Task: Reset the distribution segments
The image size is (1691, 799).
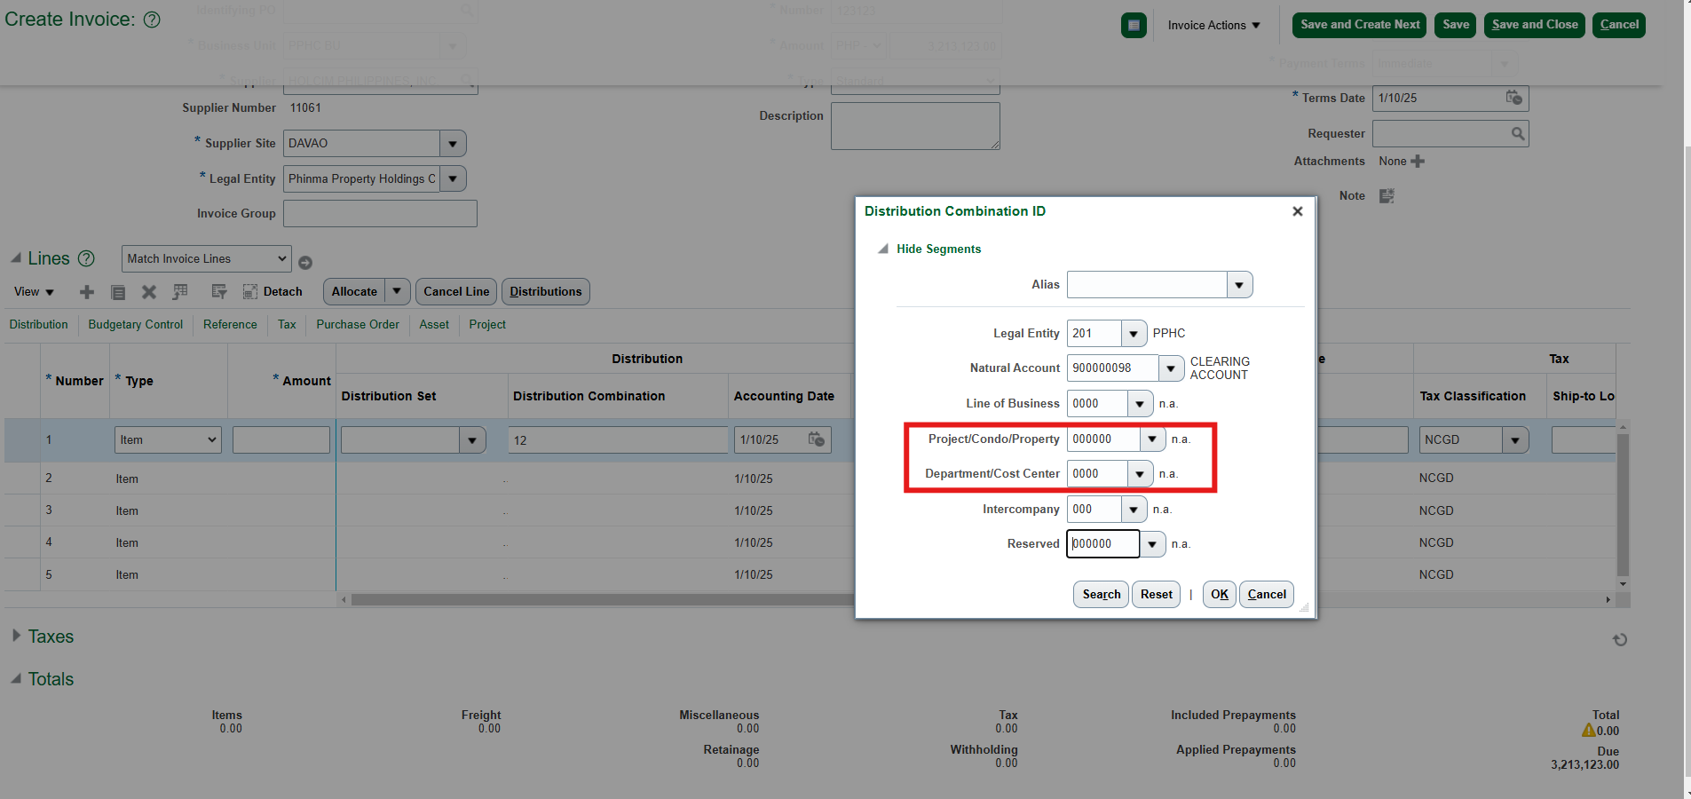Action: pyautogui.click(x=1156, y=595)
